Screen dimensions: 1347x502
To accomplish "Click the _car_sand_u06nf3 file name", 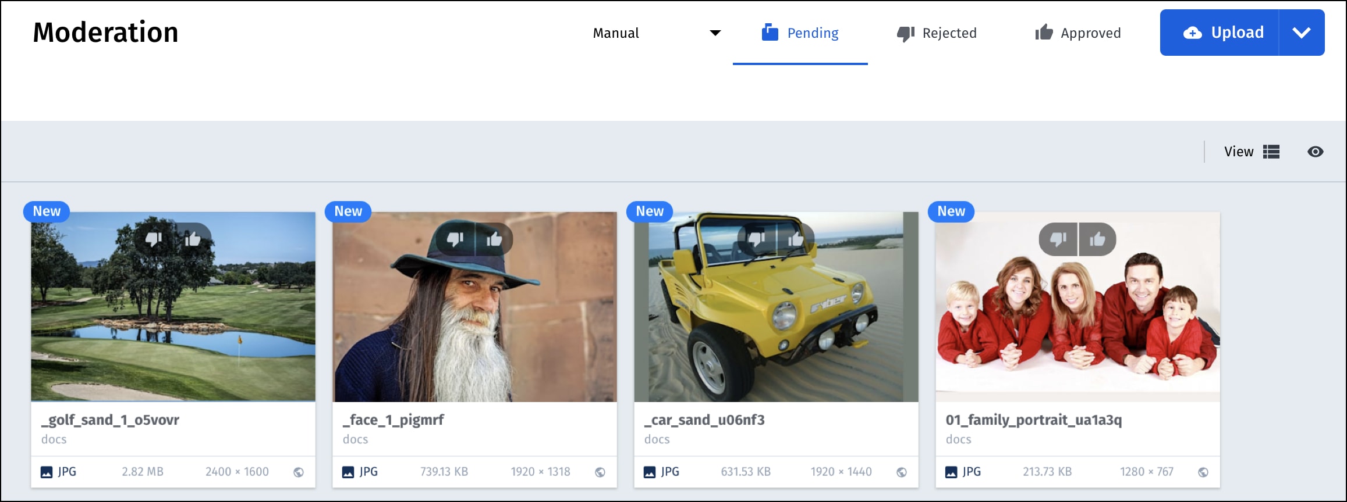I will click(x=704, y=420).
